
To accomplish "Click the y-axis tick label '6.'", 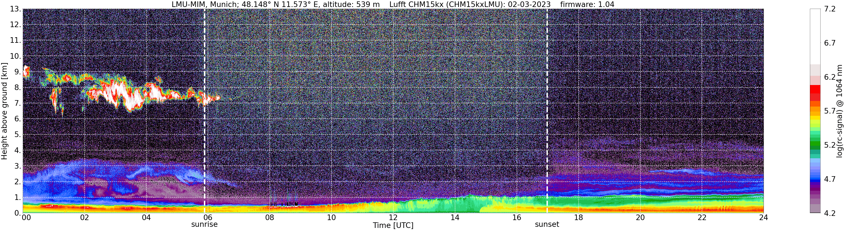I will point(18,119).
